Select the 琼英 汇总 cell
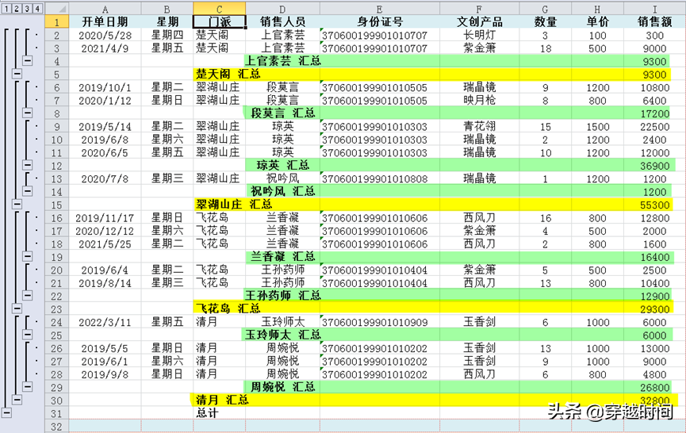This screenshot has height=433, width=686. 282,165
